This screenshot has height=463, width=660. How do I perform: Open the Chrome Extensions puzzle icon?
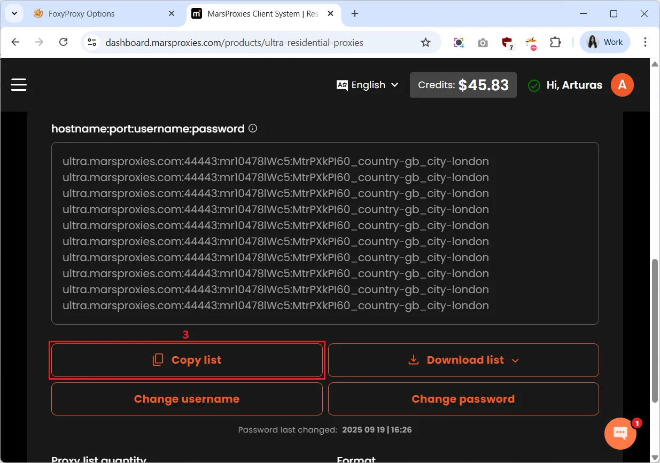[x=556, y=42]
